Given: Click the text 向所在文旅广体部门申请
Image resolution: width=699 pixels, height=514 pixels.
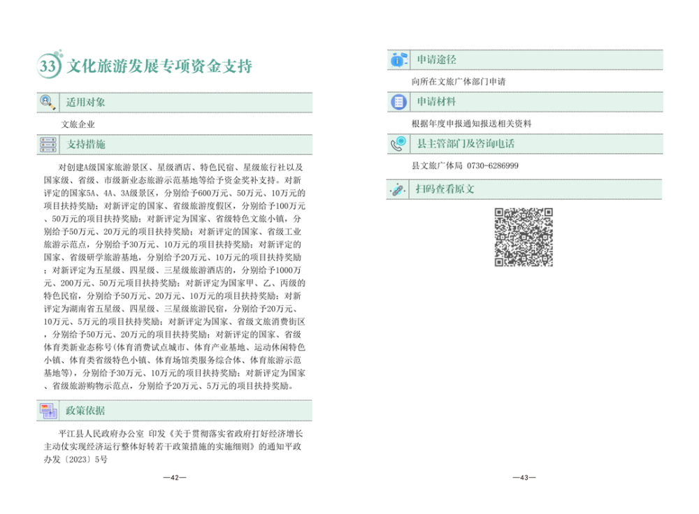Looking at the screenshot, I should 459,82.
